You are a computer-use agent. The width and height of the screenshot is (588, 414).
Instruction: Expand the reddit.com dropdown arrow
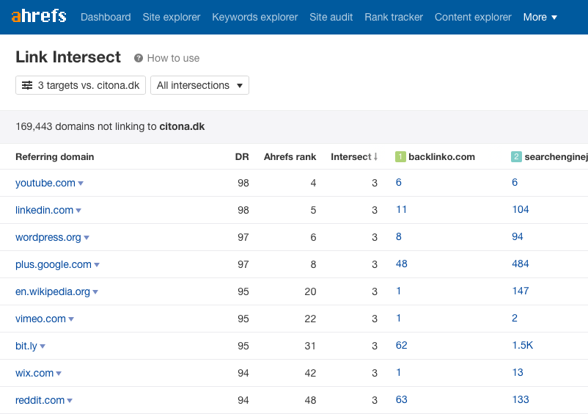70,401
